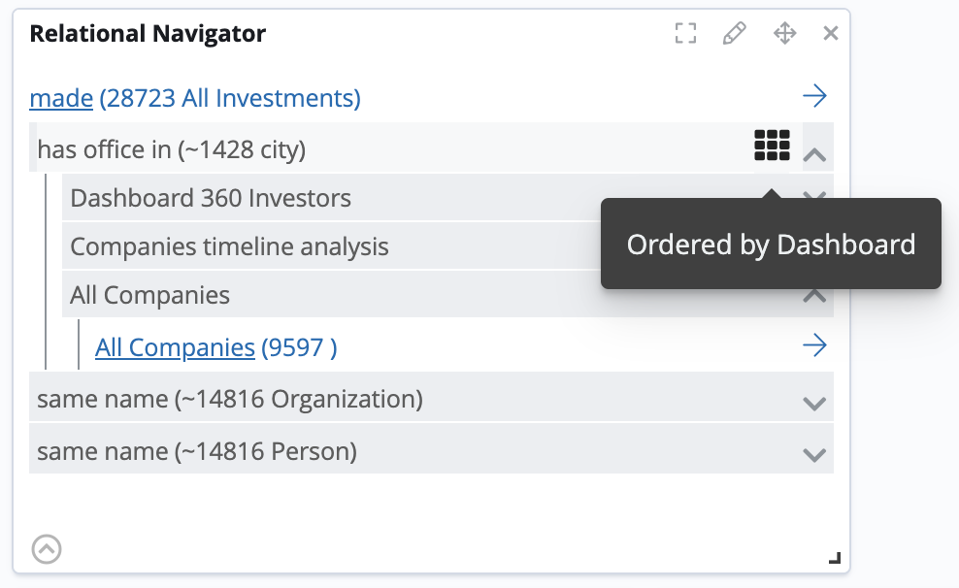The height and width of the screenshot is (588, 959).
Task: Click the Ordered by Dashboard tooltip
Action: point(772,244)
